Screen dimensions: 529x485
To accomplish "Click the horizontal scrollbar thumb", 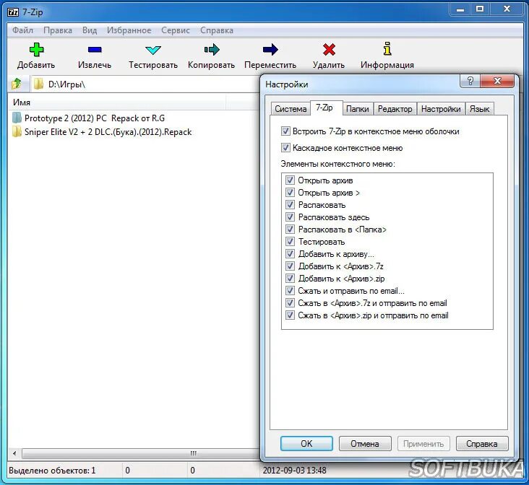I will click(x=142, y=453).
